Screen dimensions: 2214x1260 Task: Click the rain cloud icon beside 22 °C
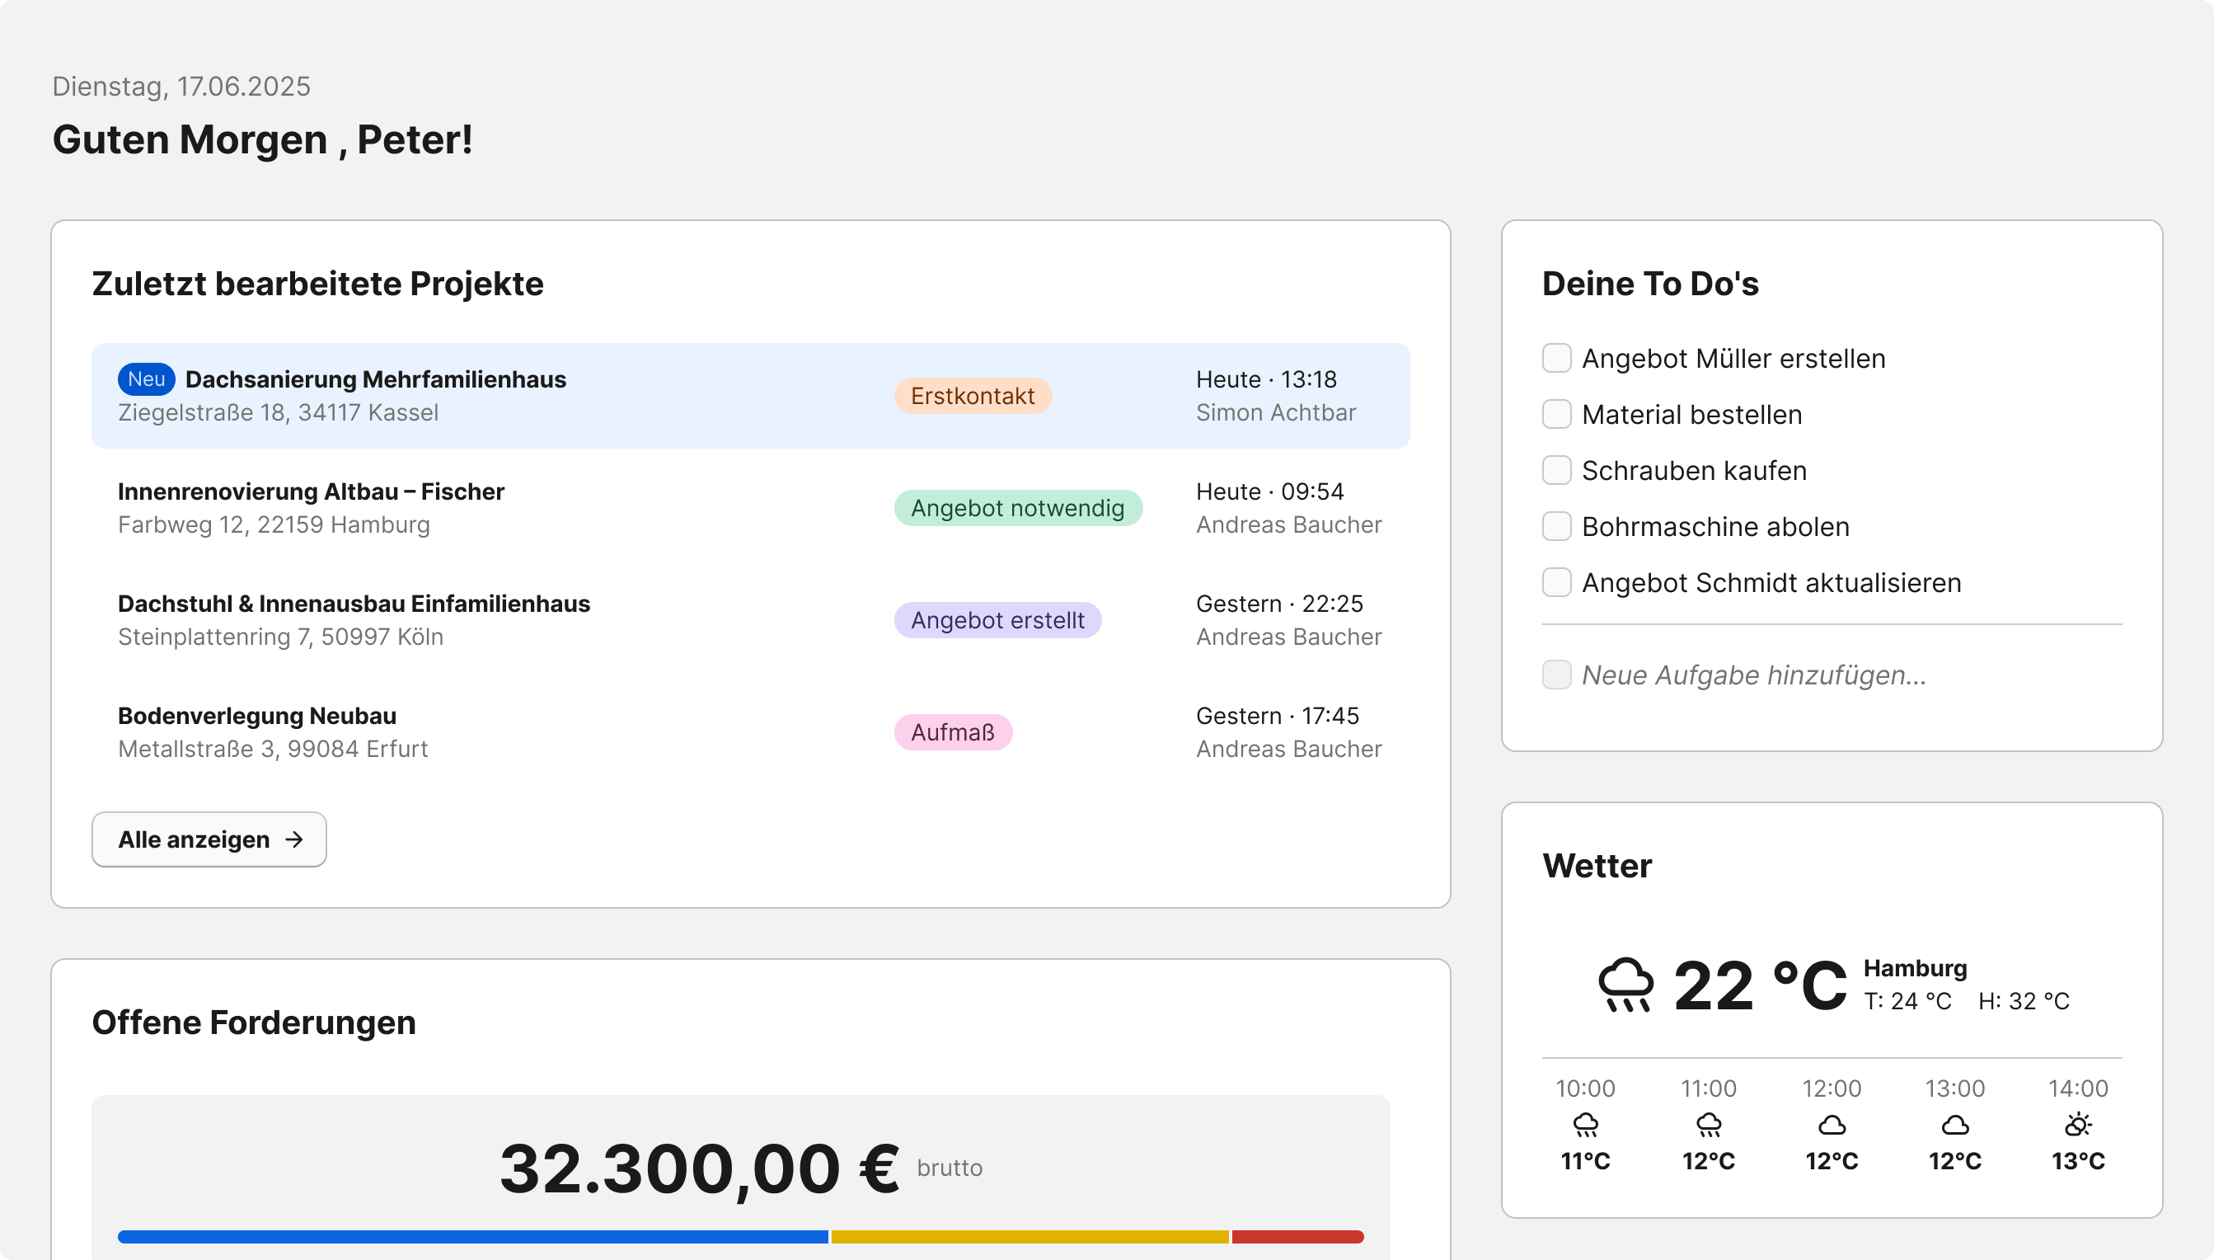point(1626,985)
